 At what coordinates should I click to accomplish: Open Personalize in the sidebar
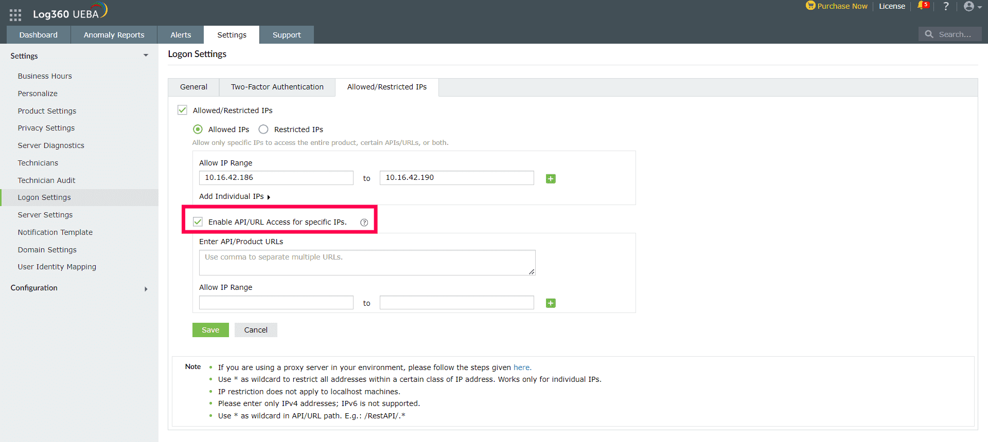point(38,94)
